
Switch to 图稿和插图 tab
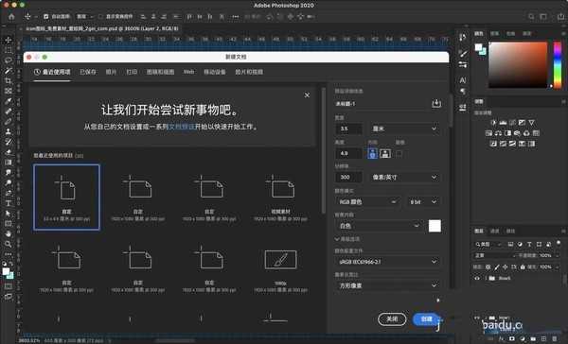161,72
